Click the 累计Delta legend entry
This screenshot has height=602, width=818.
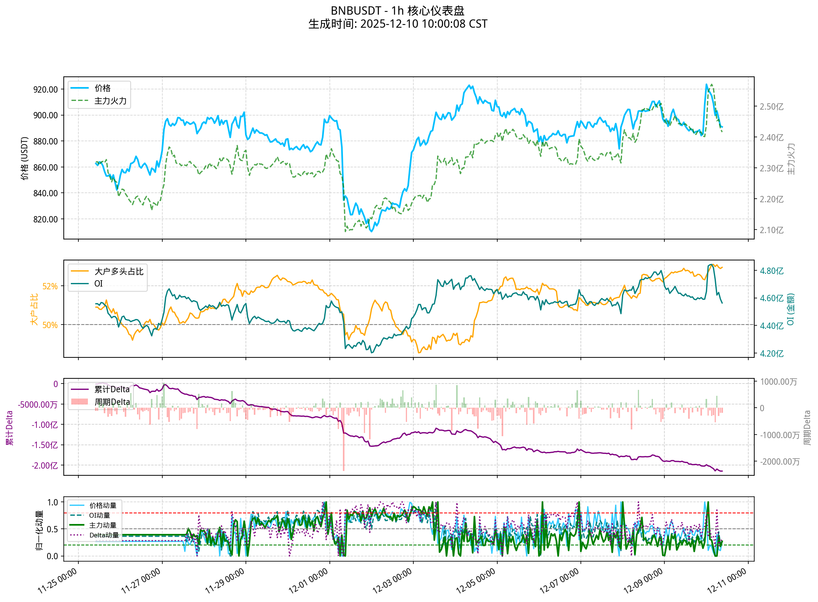pyautogui.click(x=112, y=389)
